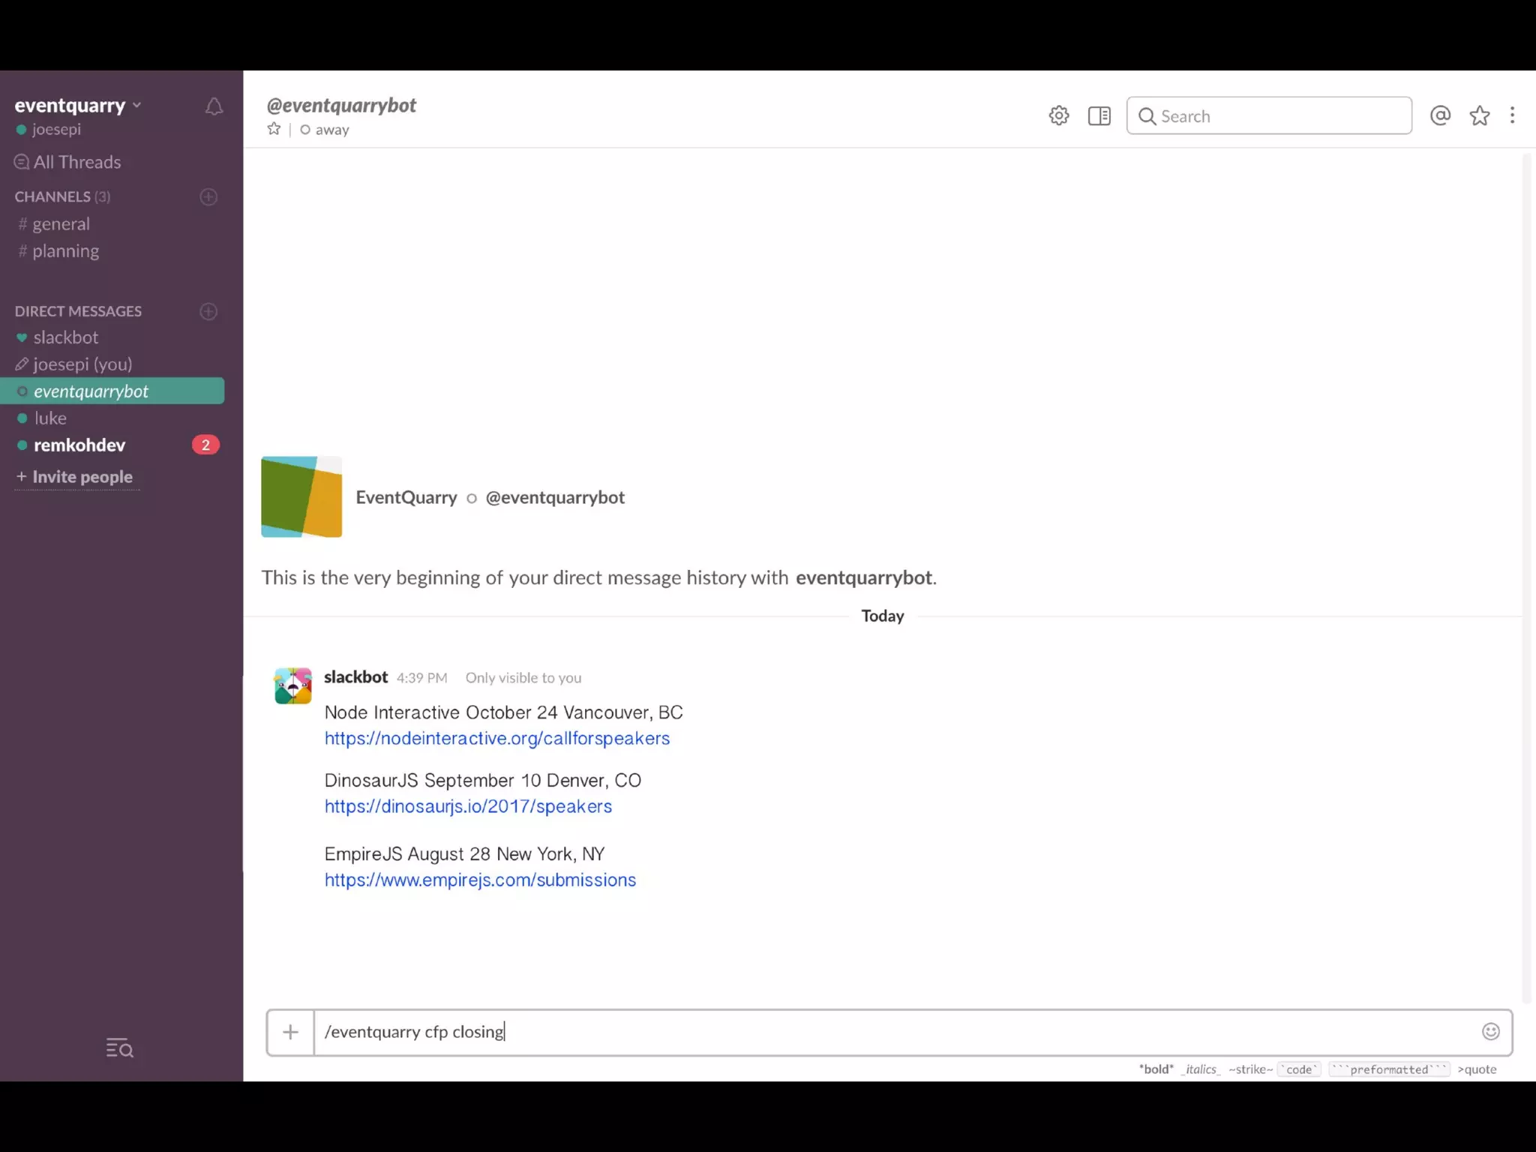Open the quick switcher icon at sidebar bottom
Screen dimensions: 1536x1152
click(119, 1048)
